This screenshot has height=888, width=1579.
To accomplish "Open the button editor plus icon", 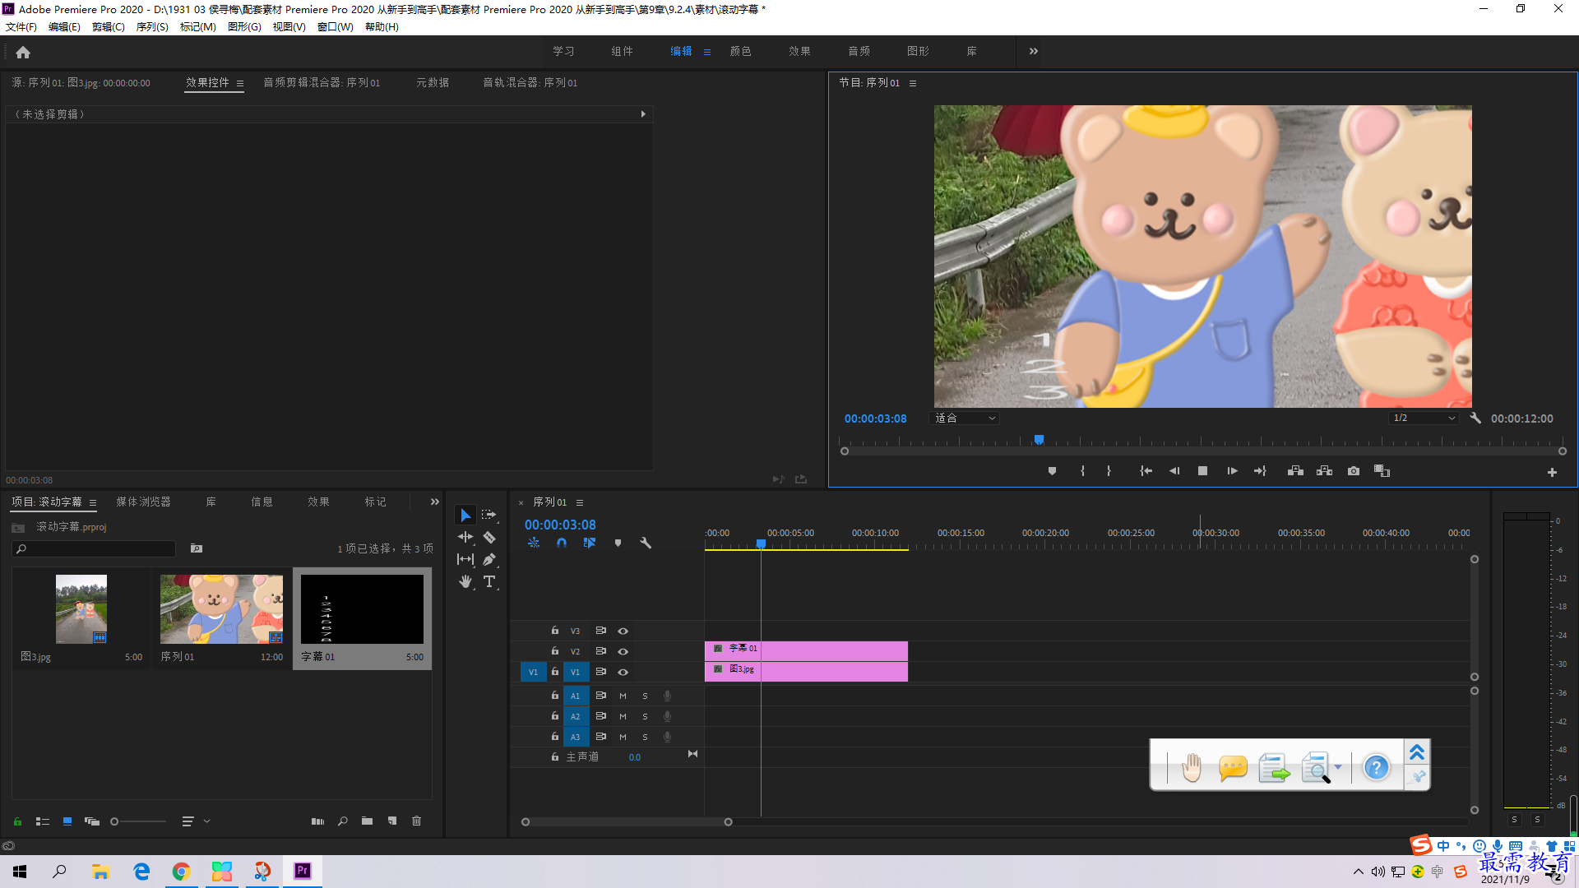I will pyautogui.click(x=1552, y=472).
